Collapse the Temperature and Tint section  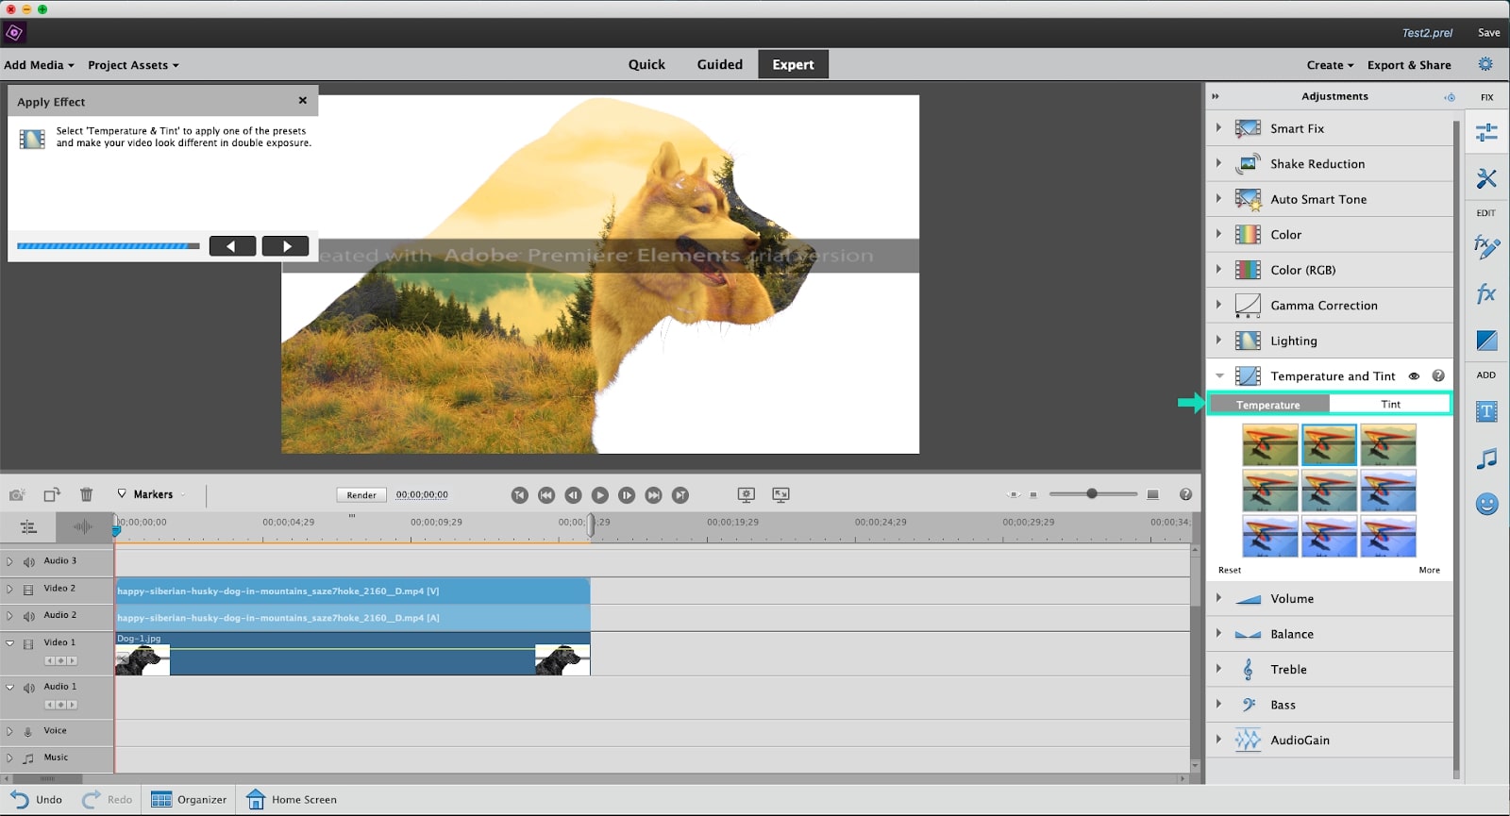[1218, 375]
